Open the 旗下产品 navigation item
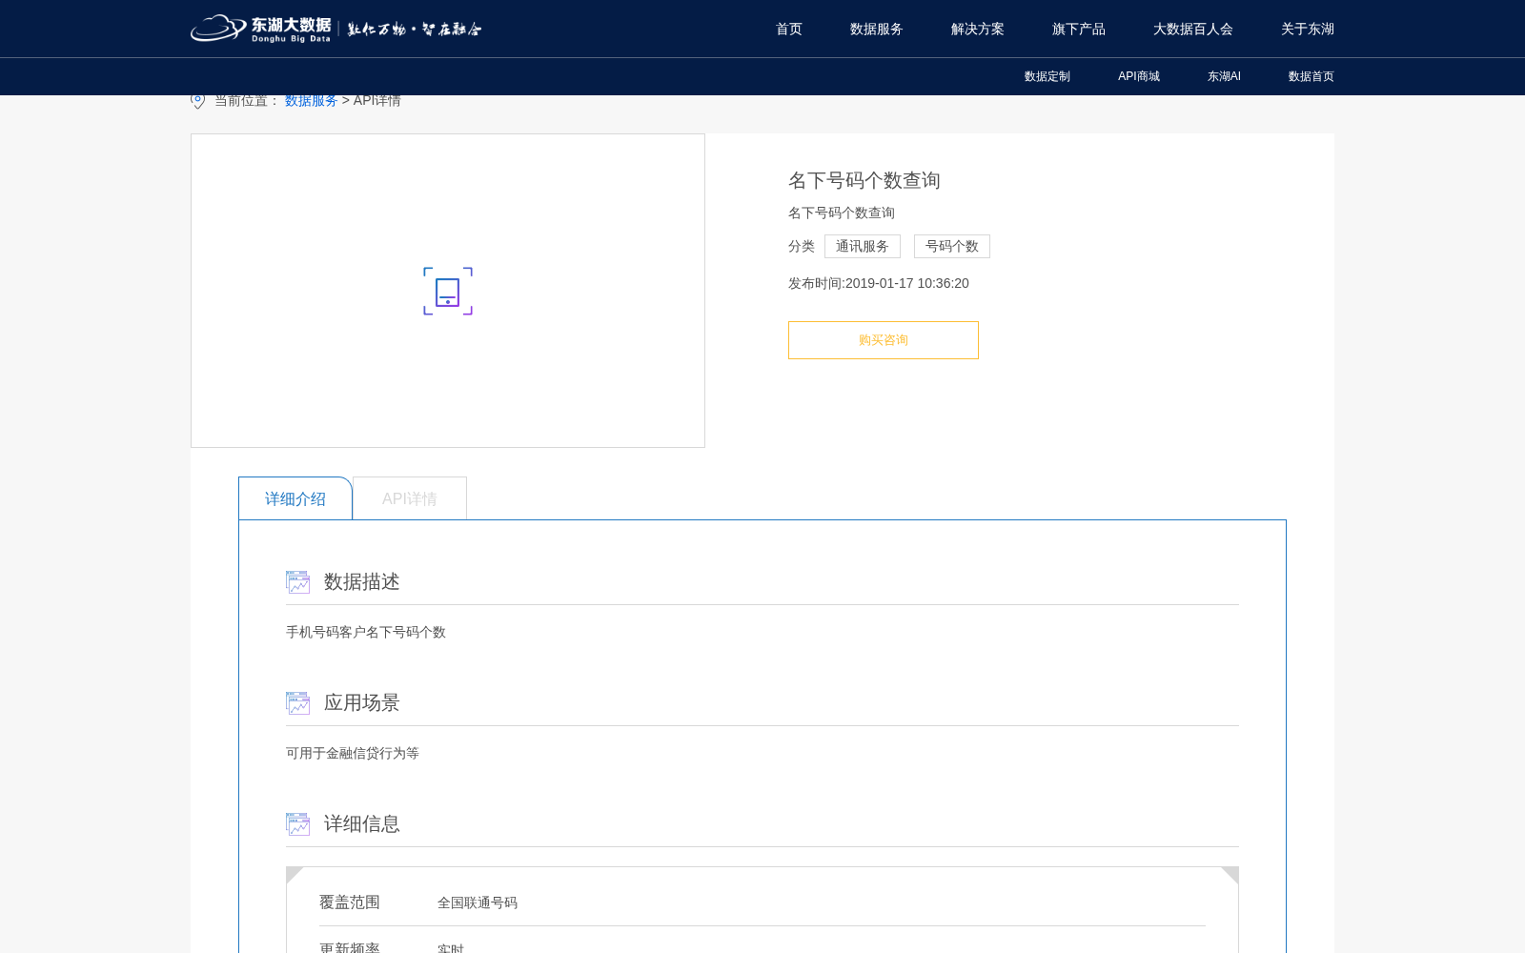The width and height of the screenshot is (1525, 953). (x=1079, y=29)
